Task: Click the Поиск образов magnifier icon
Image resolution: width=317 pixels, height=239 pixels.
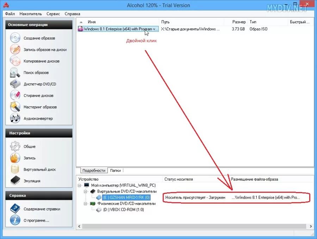Action: pos(15,73)
